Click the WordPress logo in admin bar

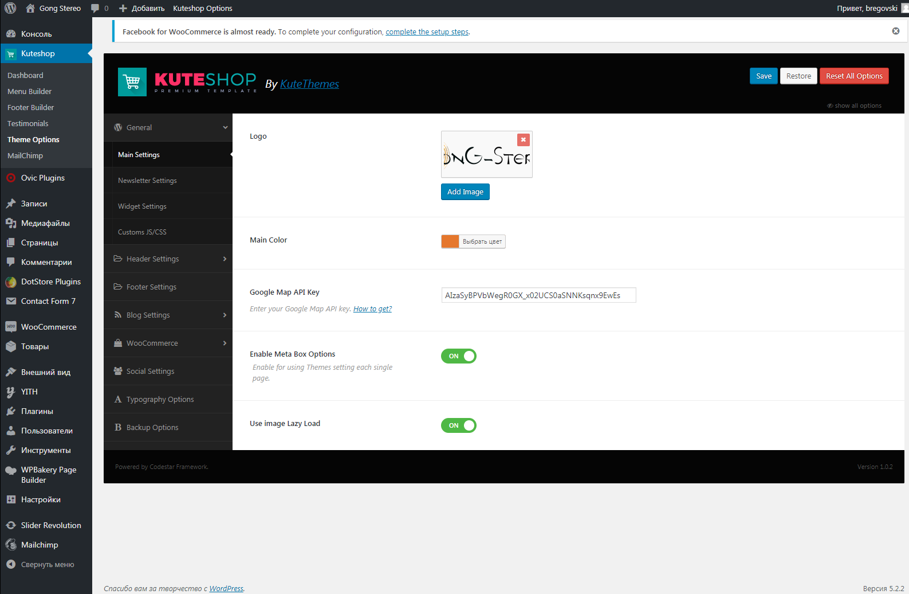coord(10,8)
